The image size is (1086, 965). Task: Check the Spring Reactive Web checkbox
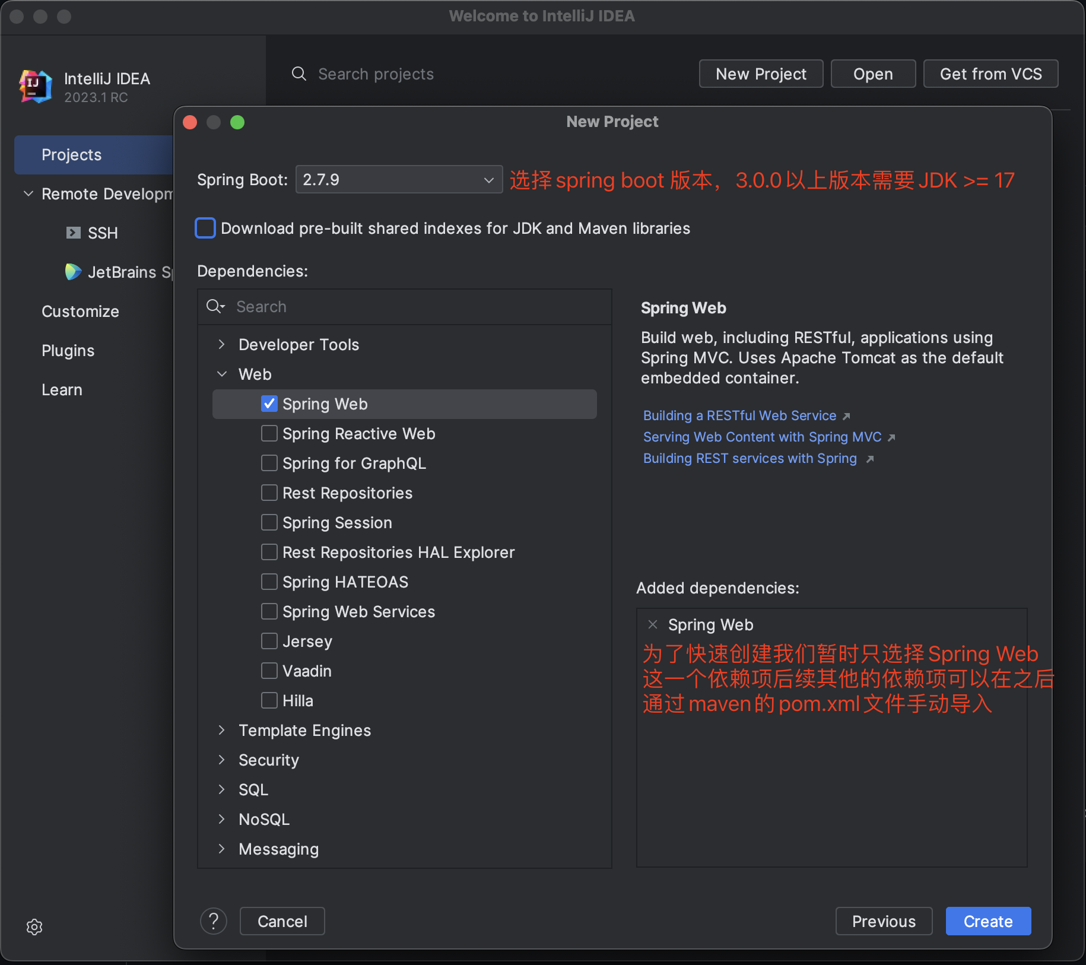(269, 433)
